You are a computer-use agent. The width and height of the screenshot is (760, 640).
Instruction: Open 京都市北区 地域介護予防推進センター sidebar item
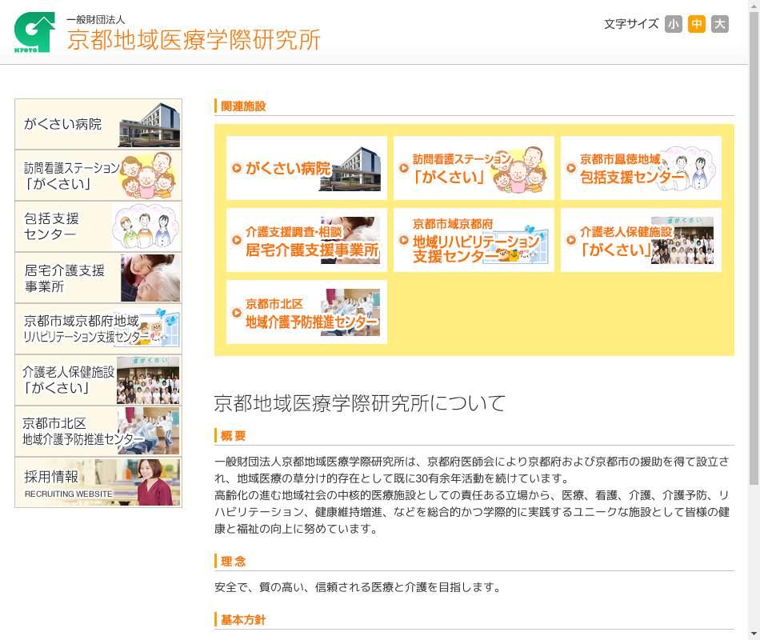(x=98, y=431)
